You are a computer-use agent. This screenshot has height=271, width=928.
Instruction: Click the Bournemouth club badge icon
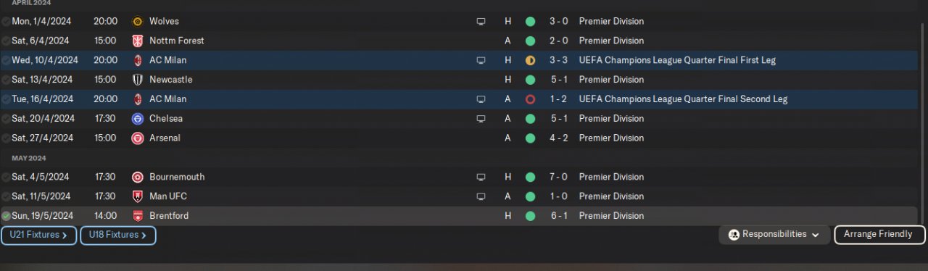[x=138, y=177]
